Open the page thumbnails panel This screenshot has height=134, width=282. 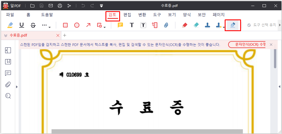tap(8, 50)
